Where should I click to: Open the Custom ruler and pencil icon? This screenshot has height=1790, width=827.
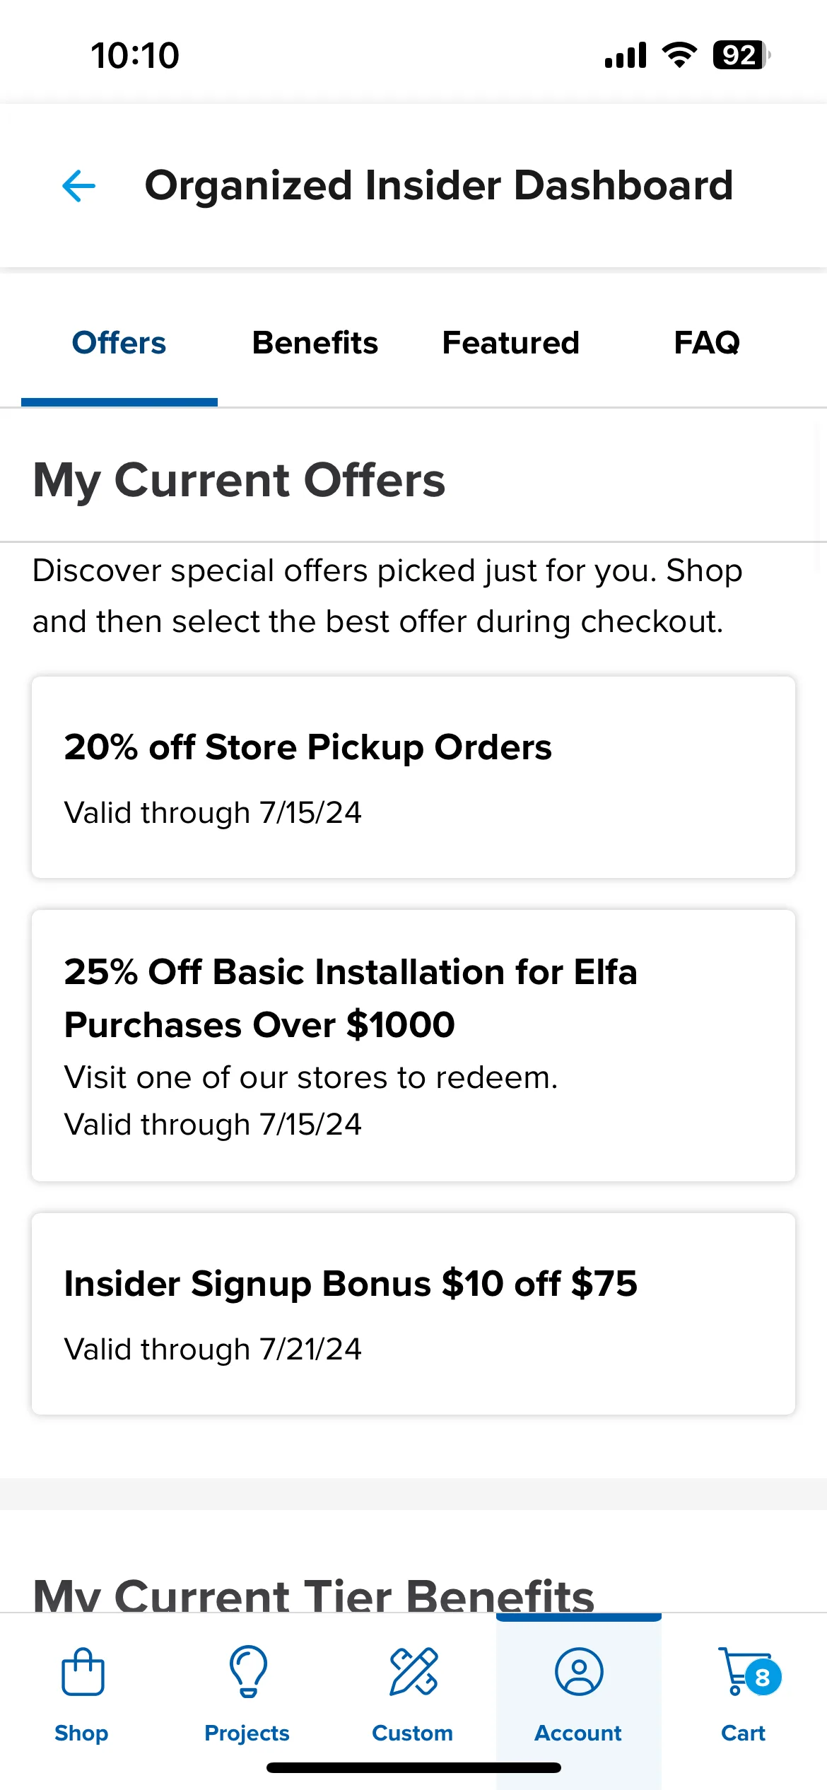413,1672
